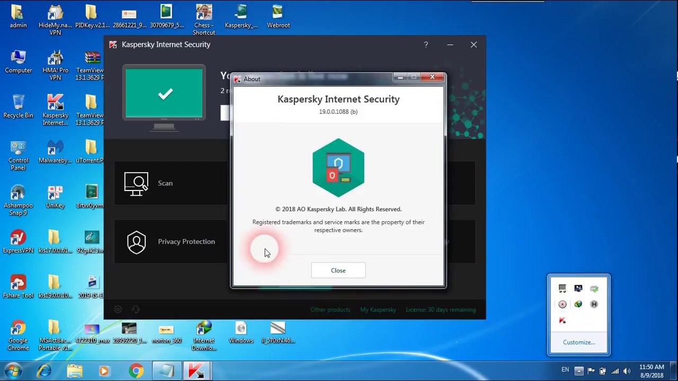The height and width of the screenshot is (381, 678).
Task: Select the Ashampoo Snap 9 desktop shortcut
Action: click(x=18, y=201)
